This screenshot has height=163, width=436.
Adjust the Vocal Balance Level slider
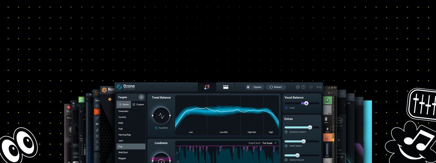click(302, 103)
